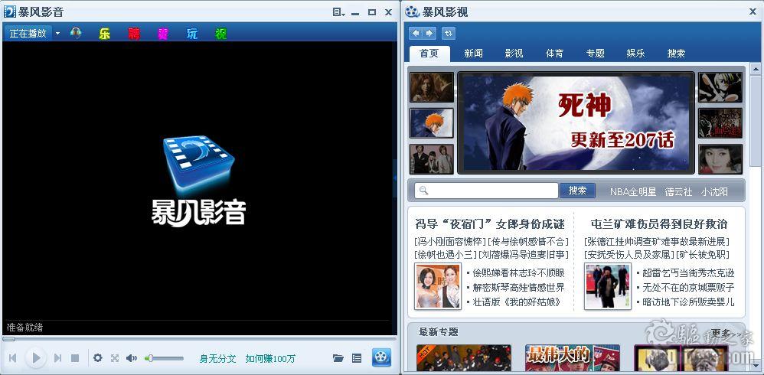Open the 小沈阳 hot keyword
764x375 pixels.
[x=714, y=192]
